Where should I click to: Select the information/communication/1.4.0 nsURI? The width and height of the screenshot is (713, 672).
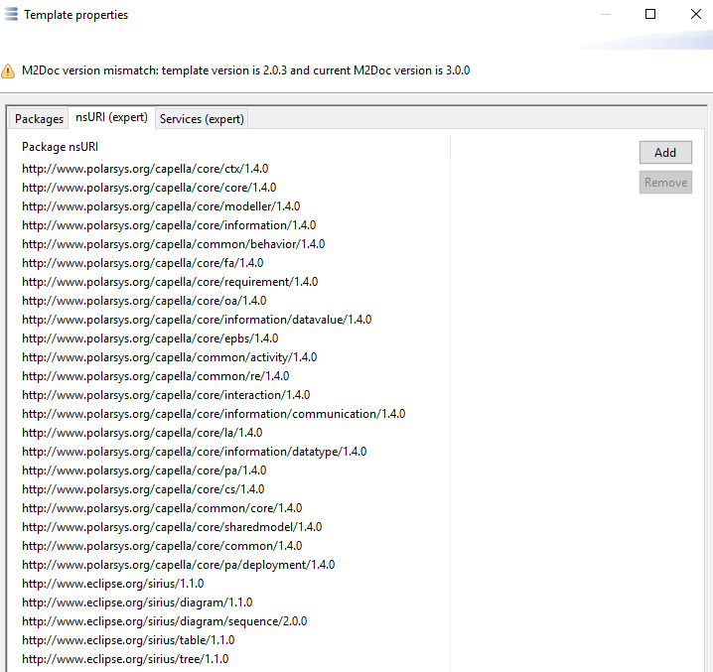point(214,414)
